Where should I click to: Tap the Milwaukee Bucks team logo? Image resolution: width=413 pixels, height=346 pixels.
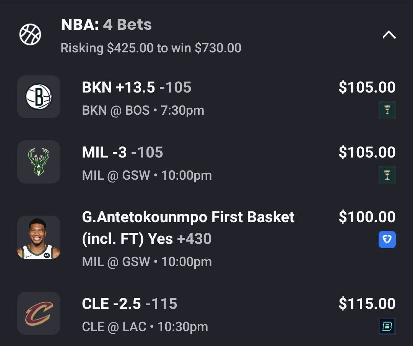(39, 162)
